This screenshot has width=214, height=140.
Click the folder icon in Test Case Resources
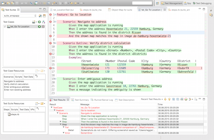click(x=42, y=71)
